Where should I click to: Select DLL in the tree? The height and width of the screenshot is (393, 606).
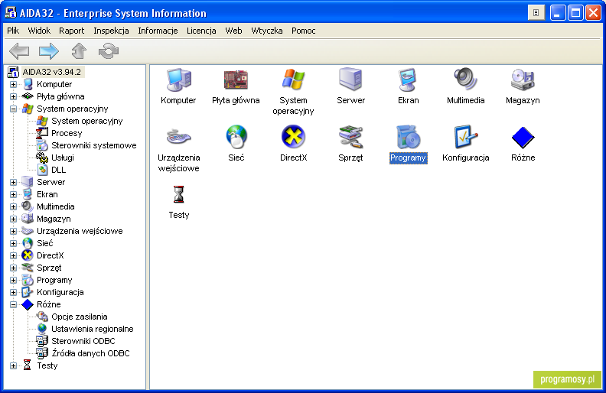pos(59,170)
